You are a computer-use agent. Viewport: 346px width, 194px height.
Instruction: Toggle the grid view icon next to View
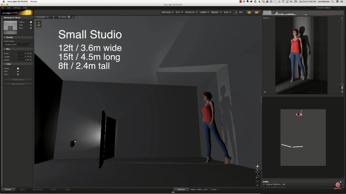(69, 17)
